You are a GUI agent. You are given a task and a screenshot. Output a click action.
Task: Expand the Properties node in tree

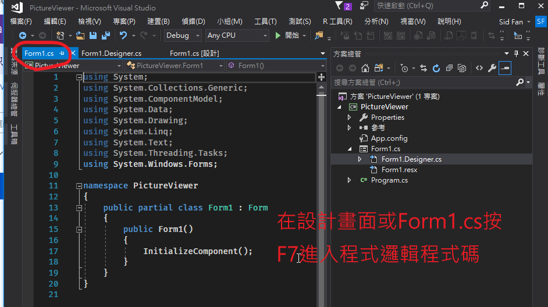349,117
